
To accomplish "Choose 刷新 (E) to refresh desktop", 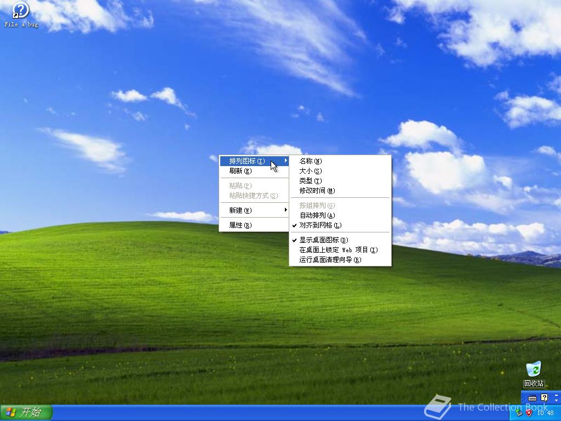I will 254,171.
